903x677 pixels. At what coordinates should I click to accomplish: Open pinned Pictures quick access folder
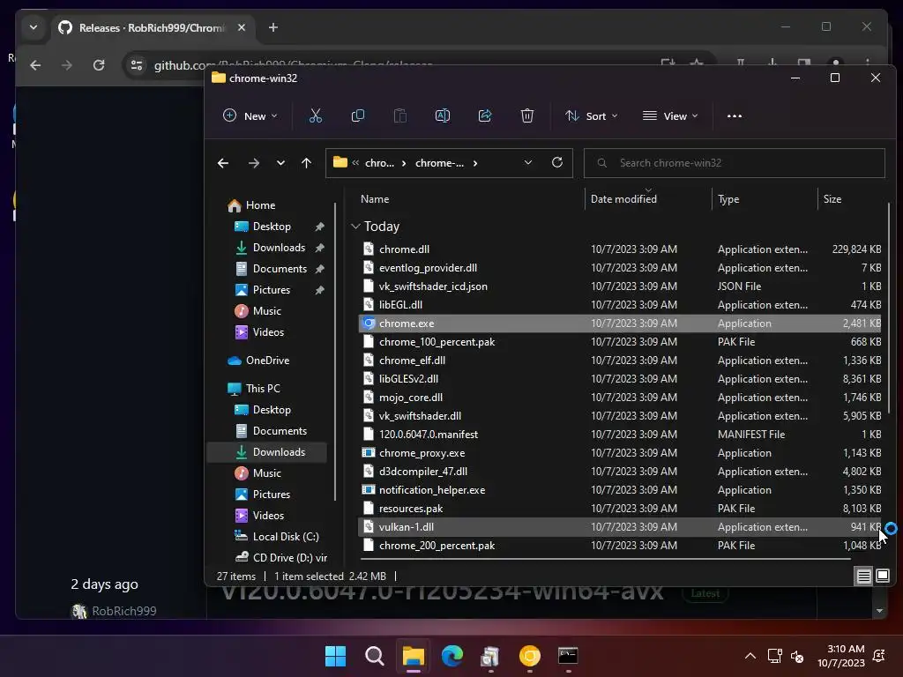click(x=271, y=290)
